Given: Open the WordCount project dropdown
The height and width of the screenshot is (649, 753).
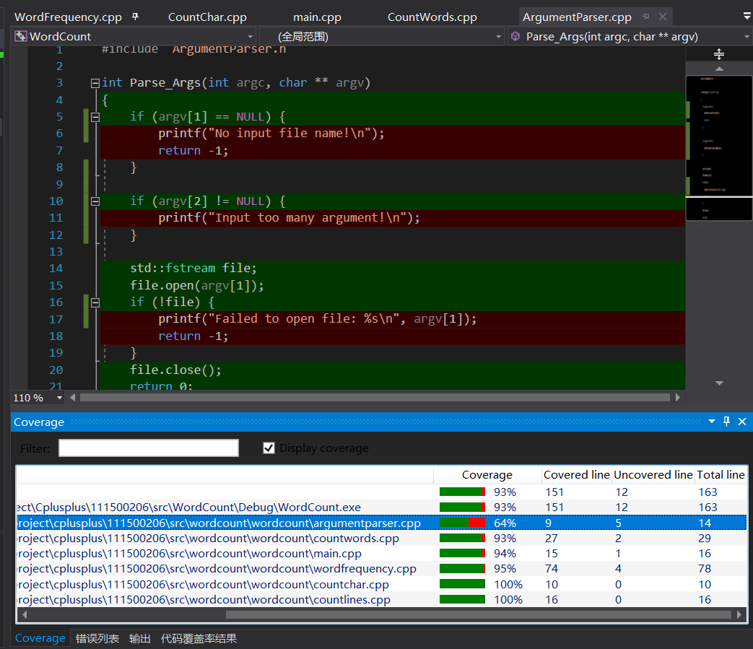Looking at the screenshot, I should point(251,37).
